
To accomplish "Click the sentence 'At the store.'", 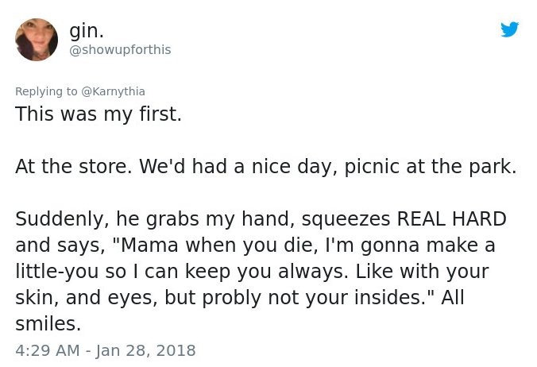I will click(74, 167).
